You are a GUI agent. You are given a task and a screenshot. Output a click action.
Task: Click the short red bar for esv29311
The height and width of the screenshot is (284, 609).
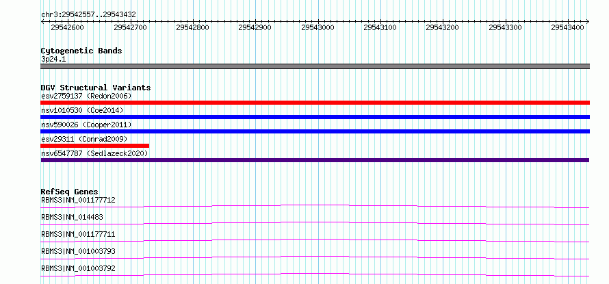point(94,146)
